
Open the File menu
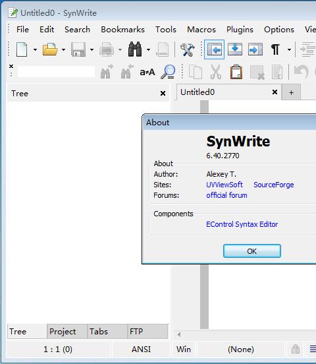(x=23, y=30)
